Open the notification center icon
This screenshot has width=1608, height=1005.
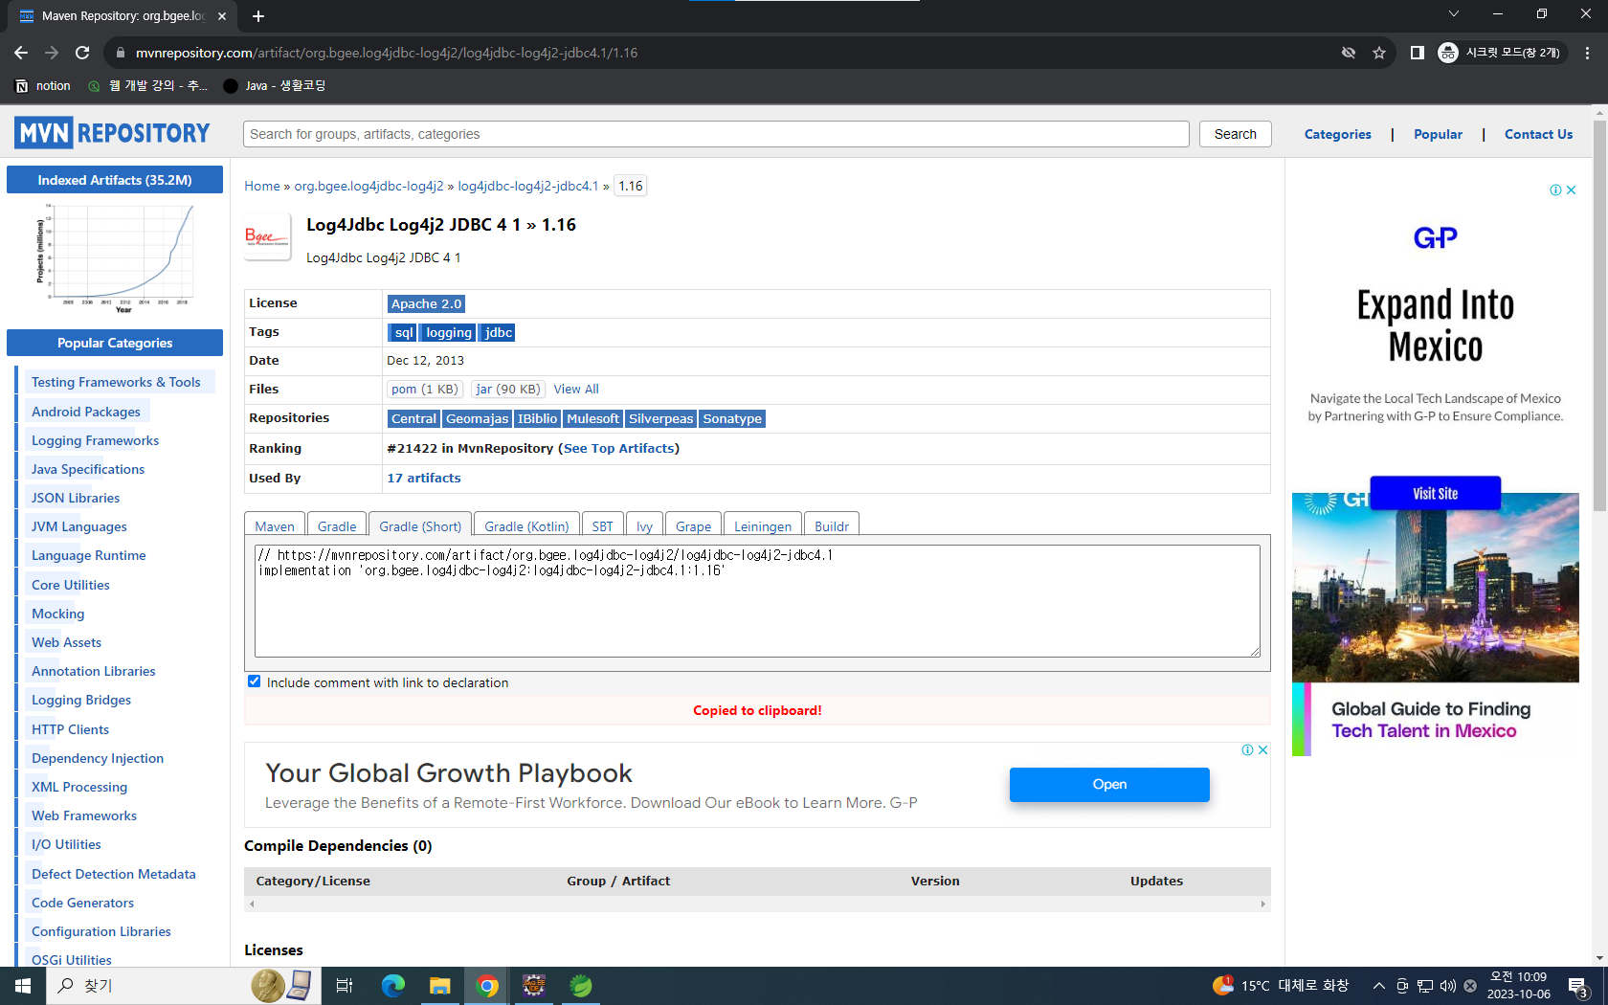1578,986
